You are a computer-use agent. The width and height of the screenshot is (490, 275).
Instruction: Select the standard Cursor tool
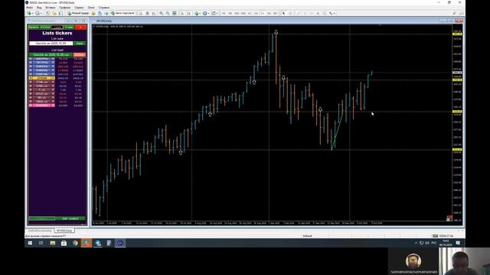(283, 14)
